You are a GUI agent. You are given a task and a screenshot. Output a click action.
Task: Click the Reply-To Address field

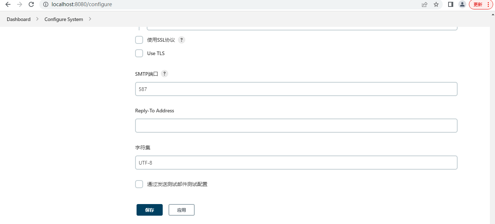pos(296,126)
